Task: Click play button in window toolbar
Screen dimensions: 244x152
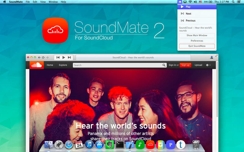Action: click(x=64, y=57)
